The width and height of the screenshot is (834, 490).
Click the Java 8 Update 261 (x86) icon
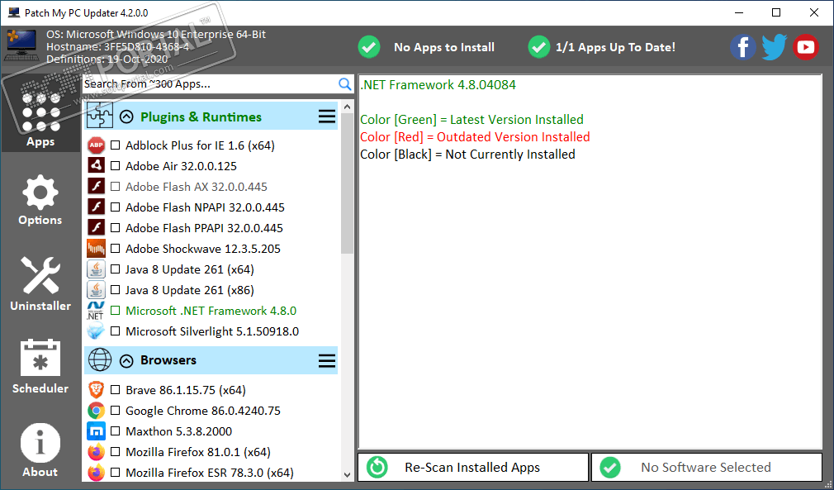coord(97,290)
